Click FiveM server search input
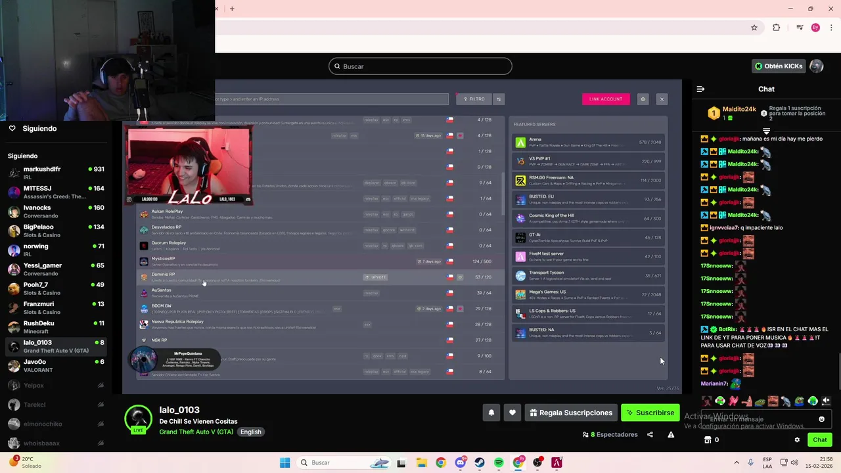841x473 pixels. pos(332,99)
